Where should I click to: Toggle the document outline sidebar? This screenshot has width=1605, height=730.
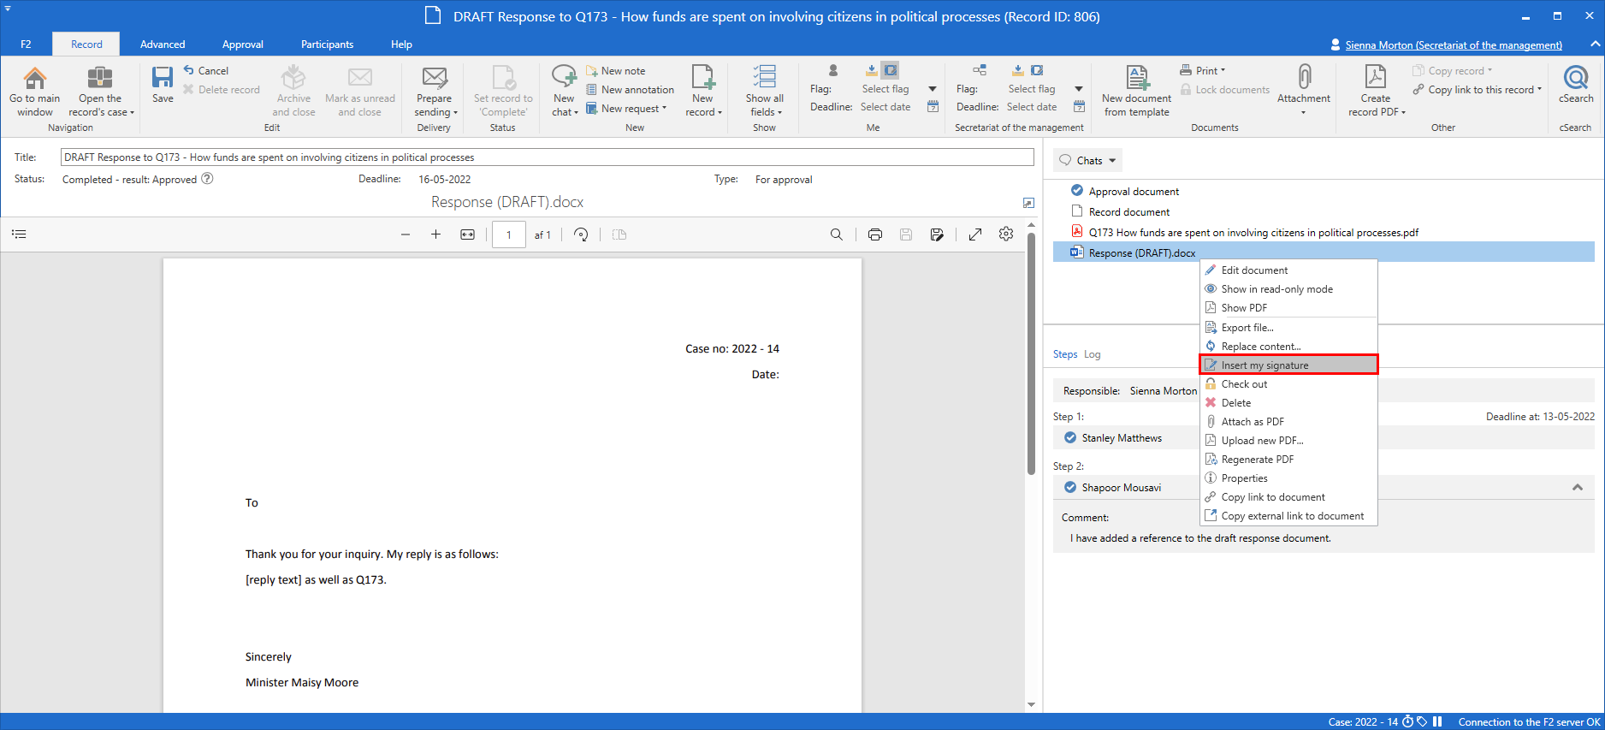[x=19, y=234]
